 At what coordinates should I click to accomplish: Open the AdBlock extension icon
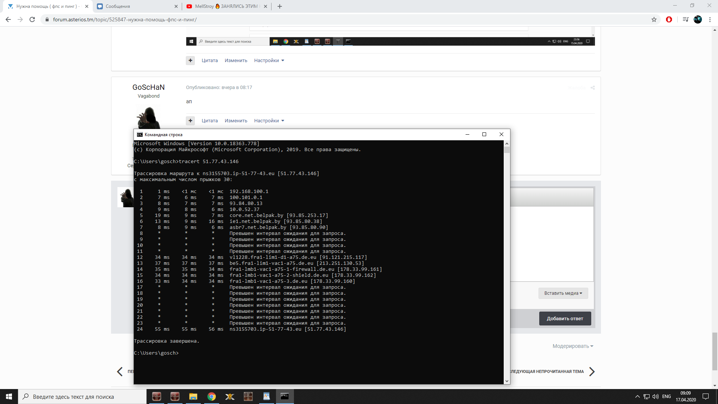click(x=669, y=19)
